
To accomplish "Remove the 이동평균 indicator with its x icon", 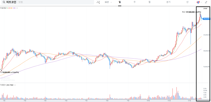I will pyautogui.click(x=17, y=8).
